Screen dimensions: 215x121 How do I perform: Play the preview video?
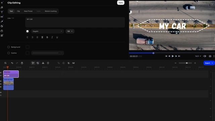[173, 56]
